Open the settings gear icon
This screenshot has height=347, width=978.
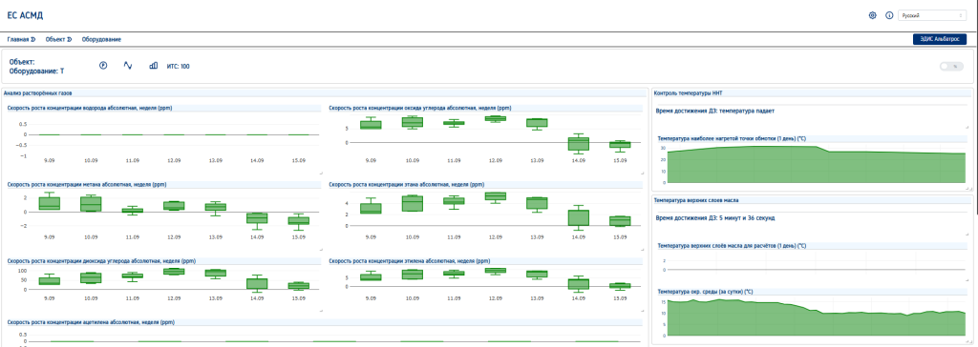click(873, 15)
